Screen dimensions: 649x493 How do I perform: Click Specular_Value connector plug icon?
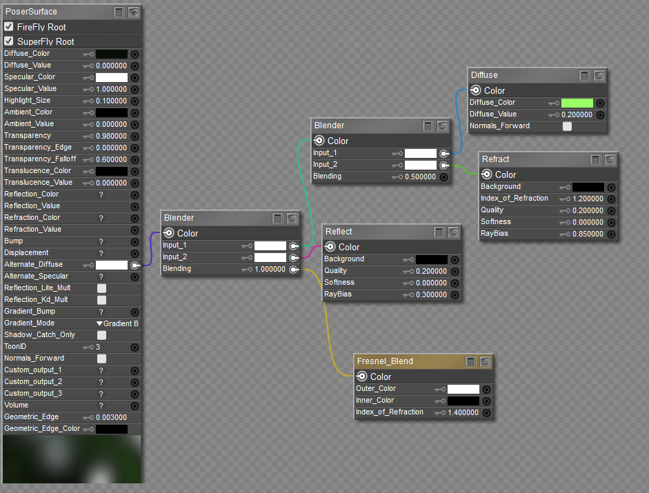tap(135, 90)
